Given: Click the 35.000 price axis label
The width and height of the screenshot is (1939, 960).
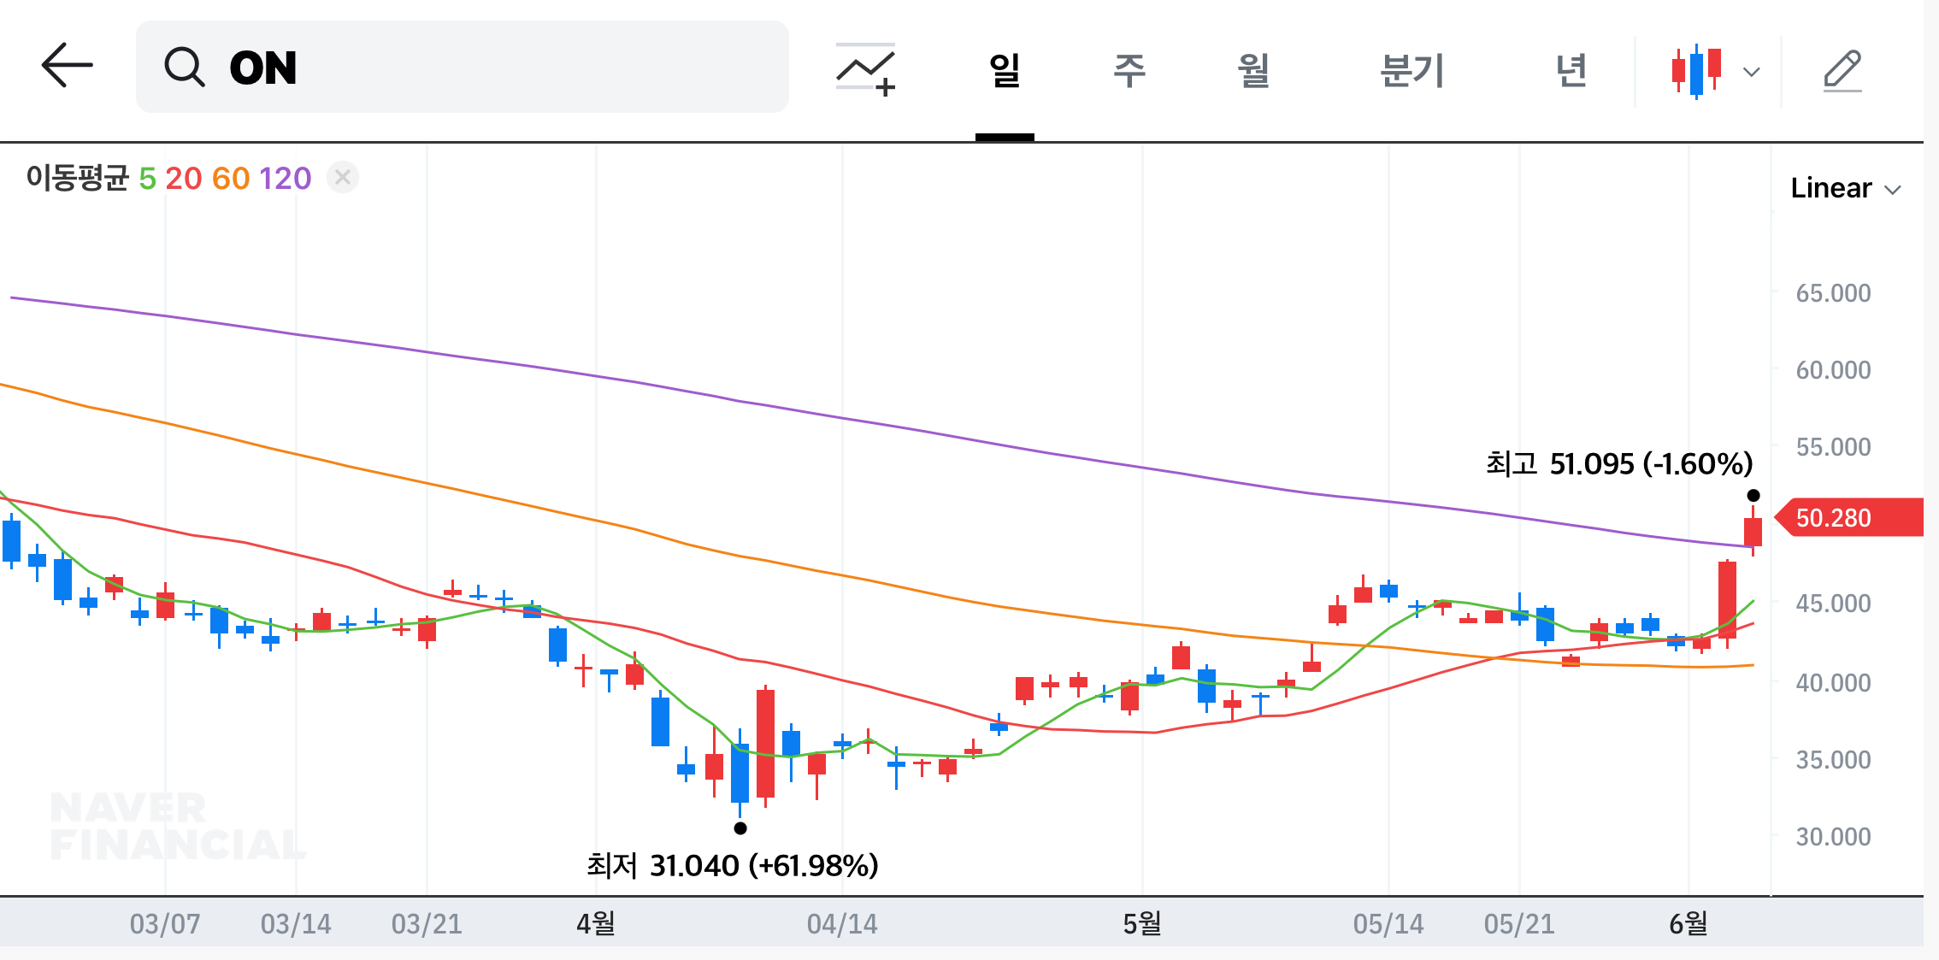Looking at the screenshot, I should point(1833,760).
